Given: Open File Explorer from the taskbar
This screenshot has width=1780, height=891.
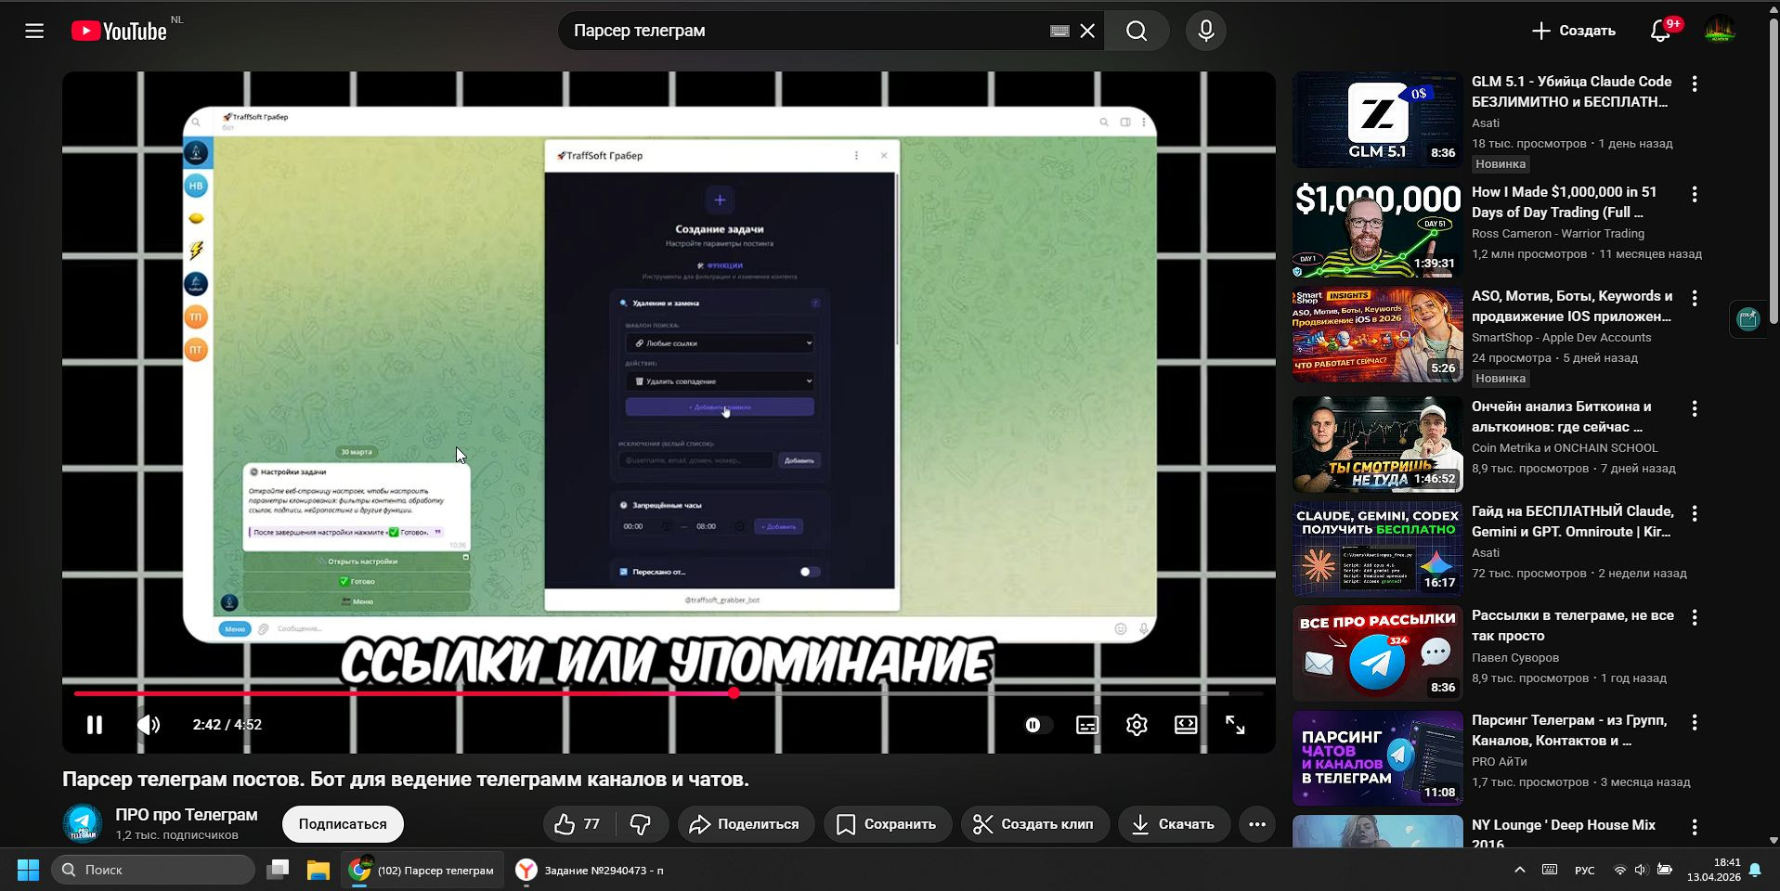Looking at the screenshot, I should [318, 870].
